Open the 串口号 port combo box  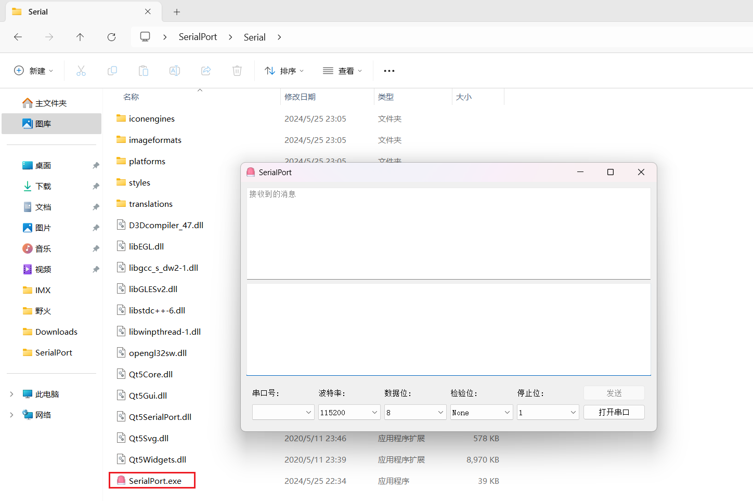point(283,412)
